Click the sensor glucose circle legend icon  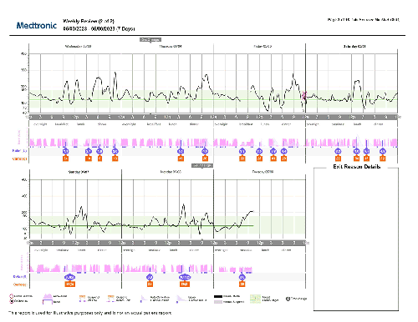12,296
